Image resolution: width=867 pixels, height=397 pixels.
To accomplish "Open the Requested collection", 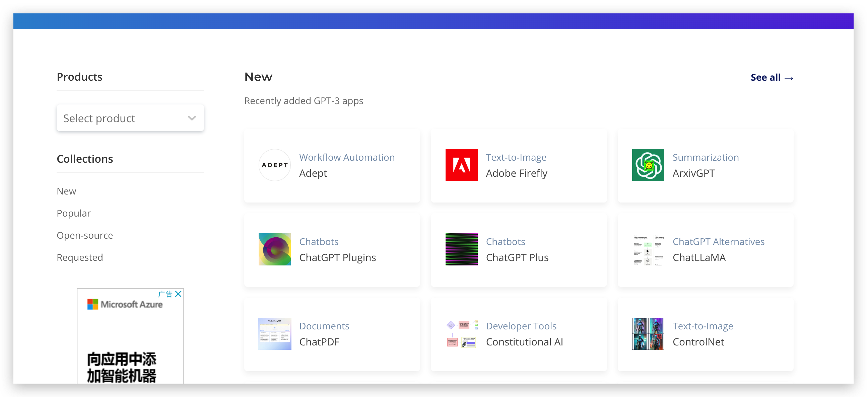I will 80,257.
